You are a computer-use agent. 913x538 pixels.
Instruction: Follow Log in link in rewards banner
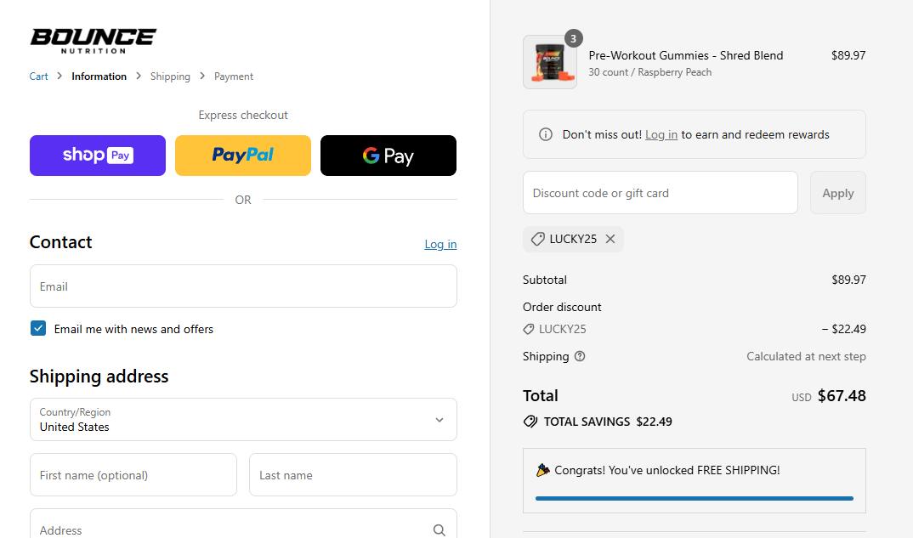(x=661, y=134)
